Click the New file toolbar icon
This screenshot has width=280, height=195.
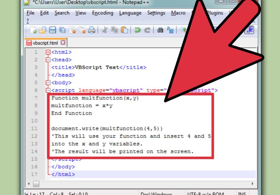click(x=33, y=30)
